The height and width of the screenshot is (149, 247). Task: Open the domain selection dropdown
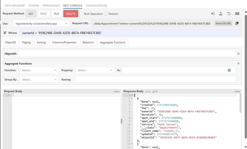point(42,24)
